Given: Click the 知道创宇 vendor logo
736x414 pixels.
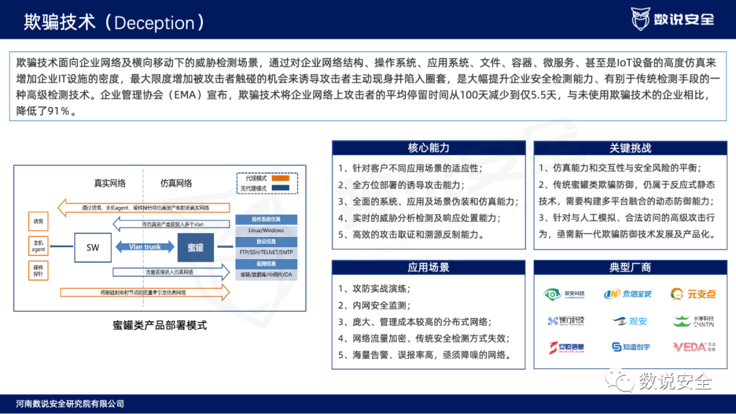Looking at the screenshot, I should [x=631, y=347].
